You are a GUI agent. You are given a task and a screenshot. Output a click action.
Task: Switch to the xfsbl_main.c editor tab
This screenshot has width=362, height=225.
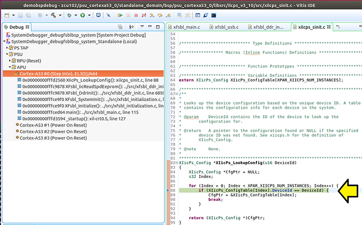tap(184, 27)
